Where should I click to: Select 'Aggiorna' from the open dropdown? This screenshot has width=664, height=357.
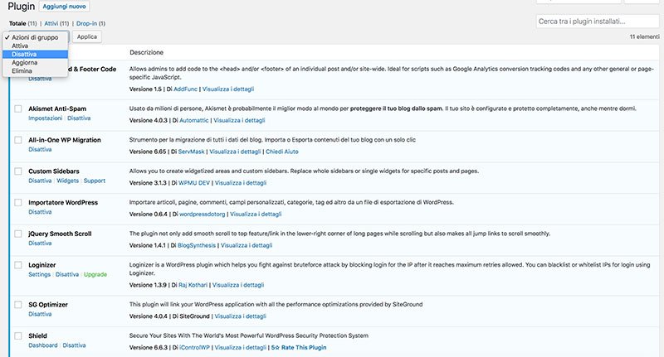[x=25, y=63]
